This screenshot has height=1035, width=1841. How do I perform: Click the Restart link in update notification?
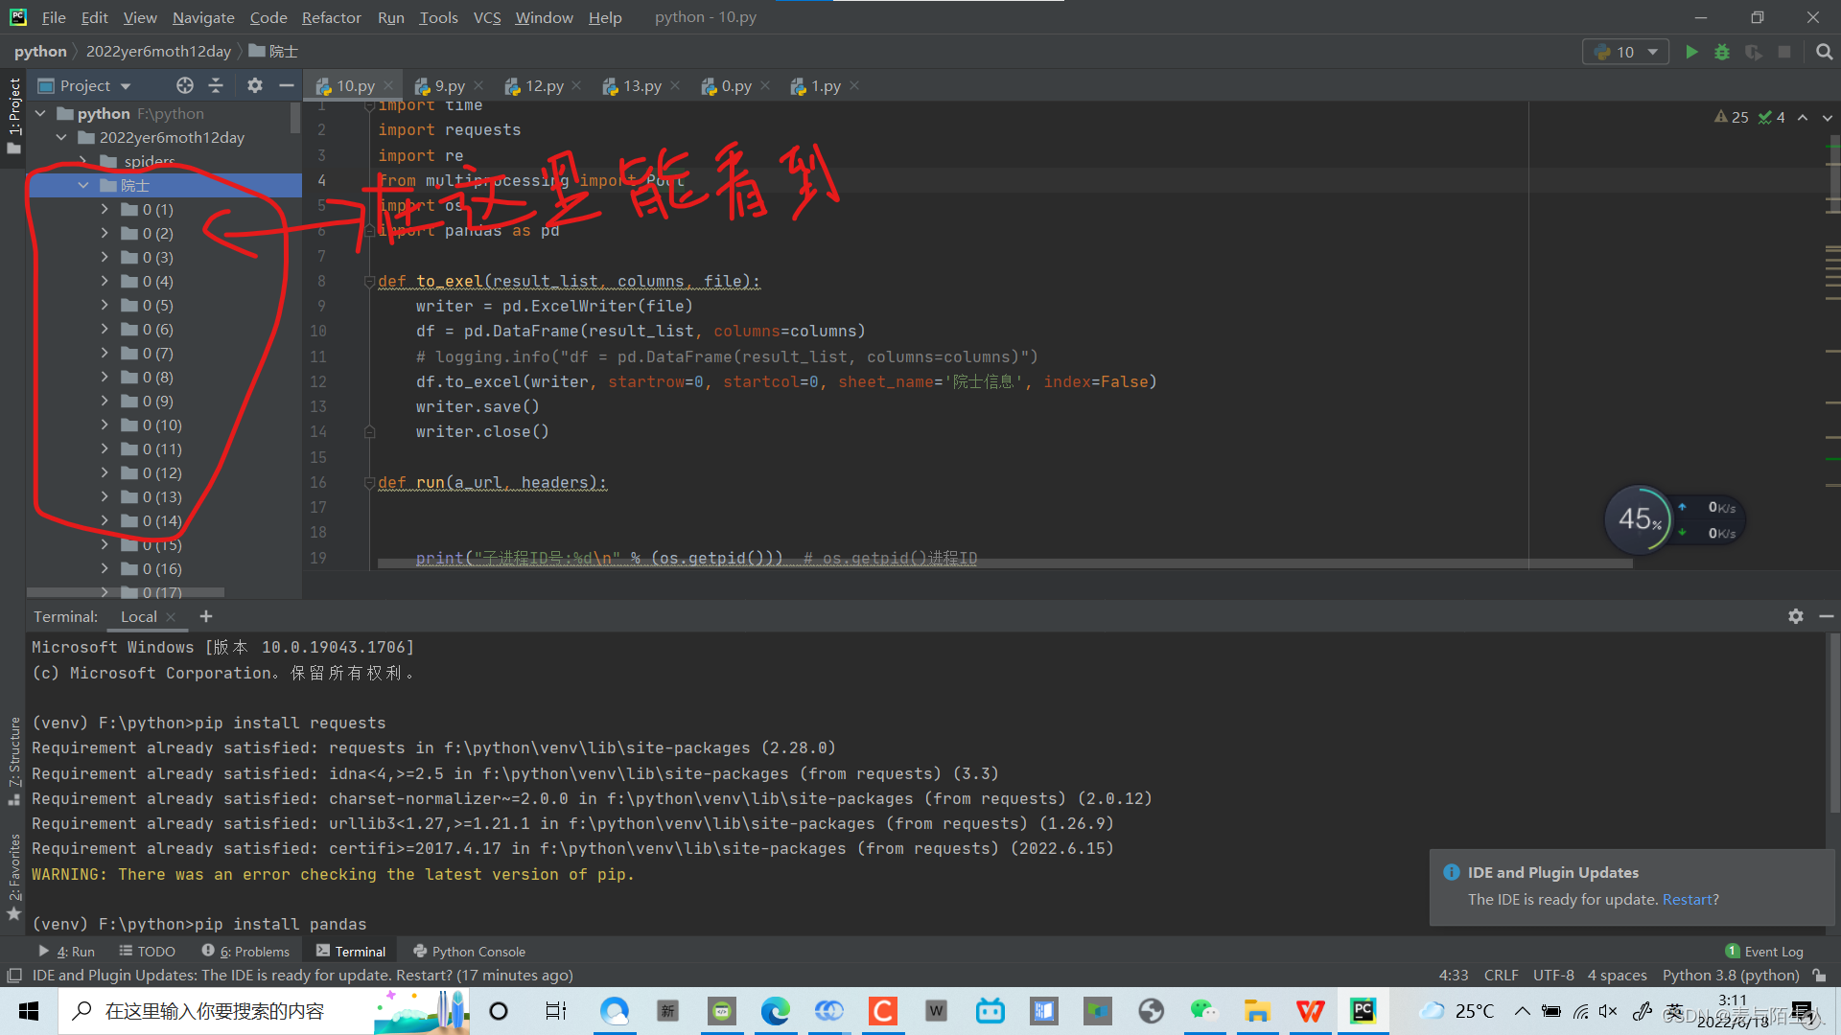click(1687, 899)
